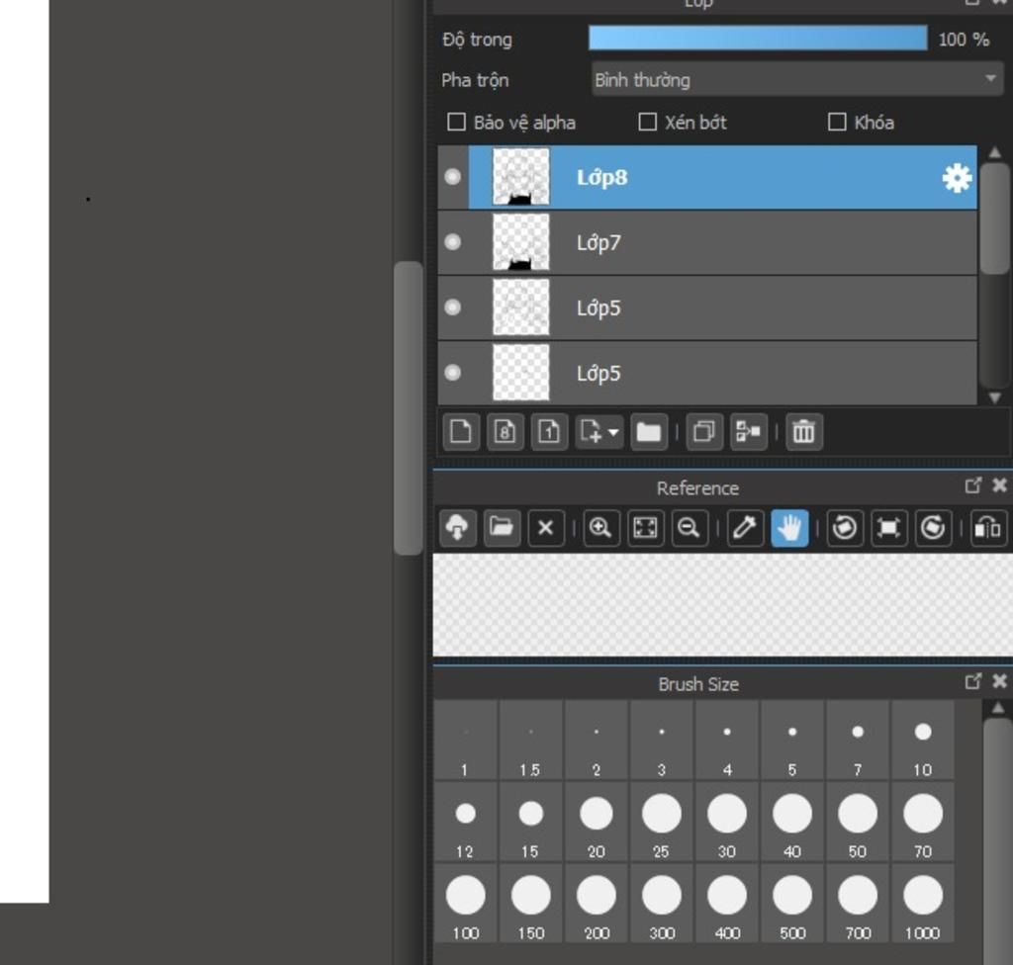Create a new layer folder
Screen dimensions: 1013x965
coord(648,431)
